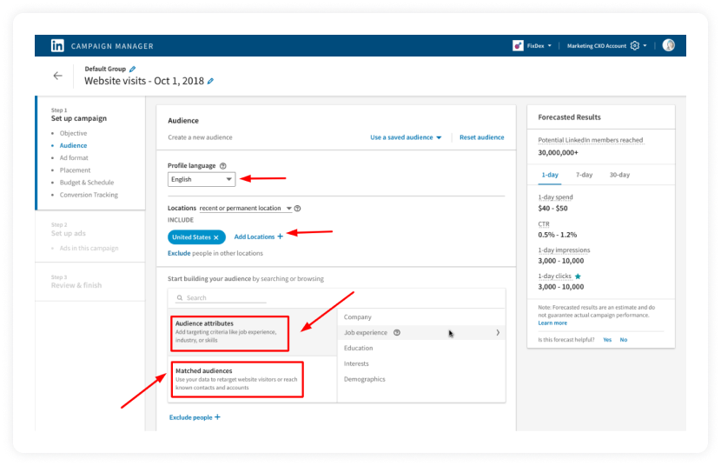Click the audience Search input field
This screenshot has width=721, height=466.
tap(222, 298)
